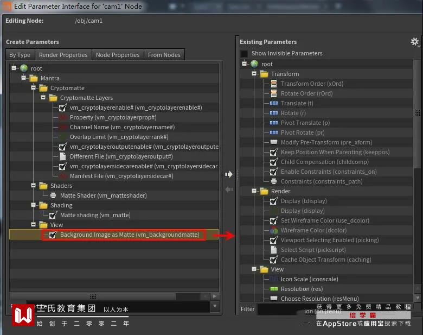Screen dimensions: 423x335
Task: Click the View folder icon in Create Parameters
Action: tap(43, 225)
